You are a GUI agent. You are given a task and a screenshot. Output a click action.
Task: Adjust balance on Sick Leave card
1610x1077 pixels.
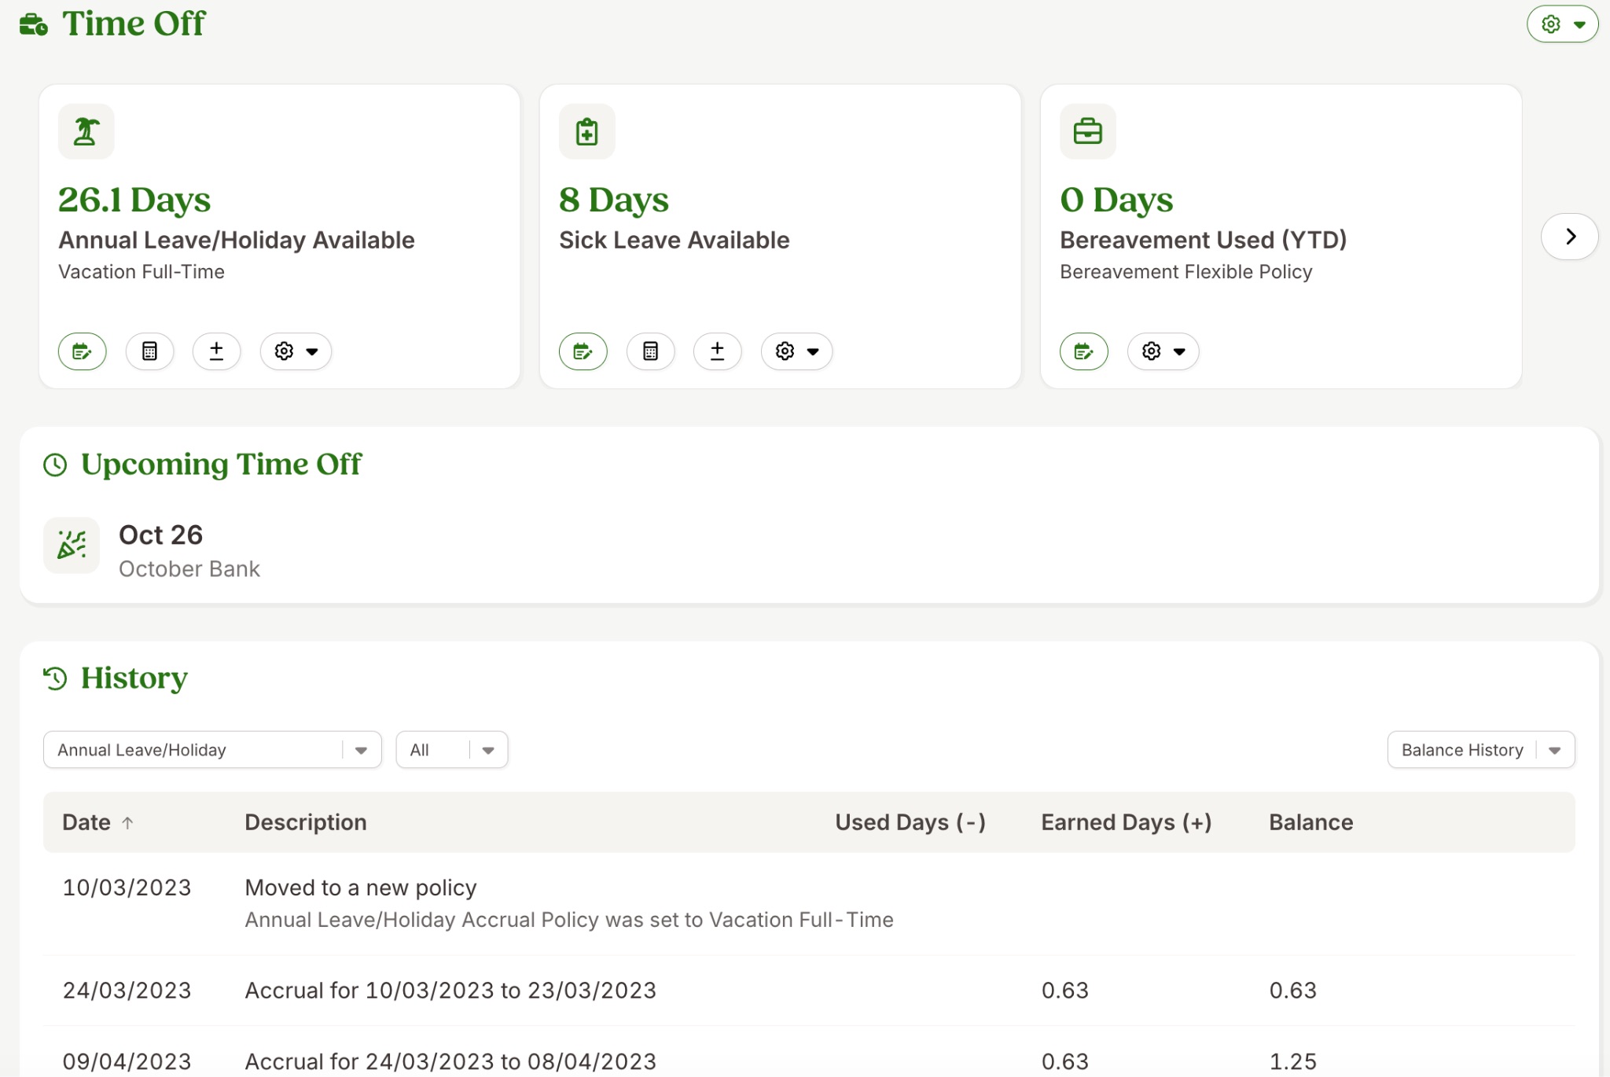point(718,351)
